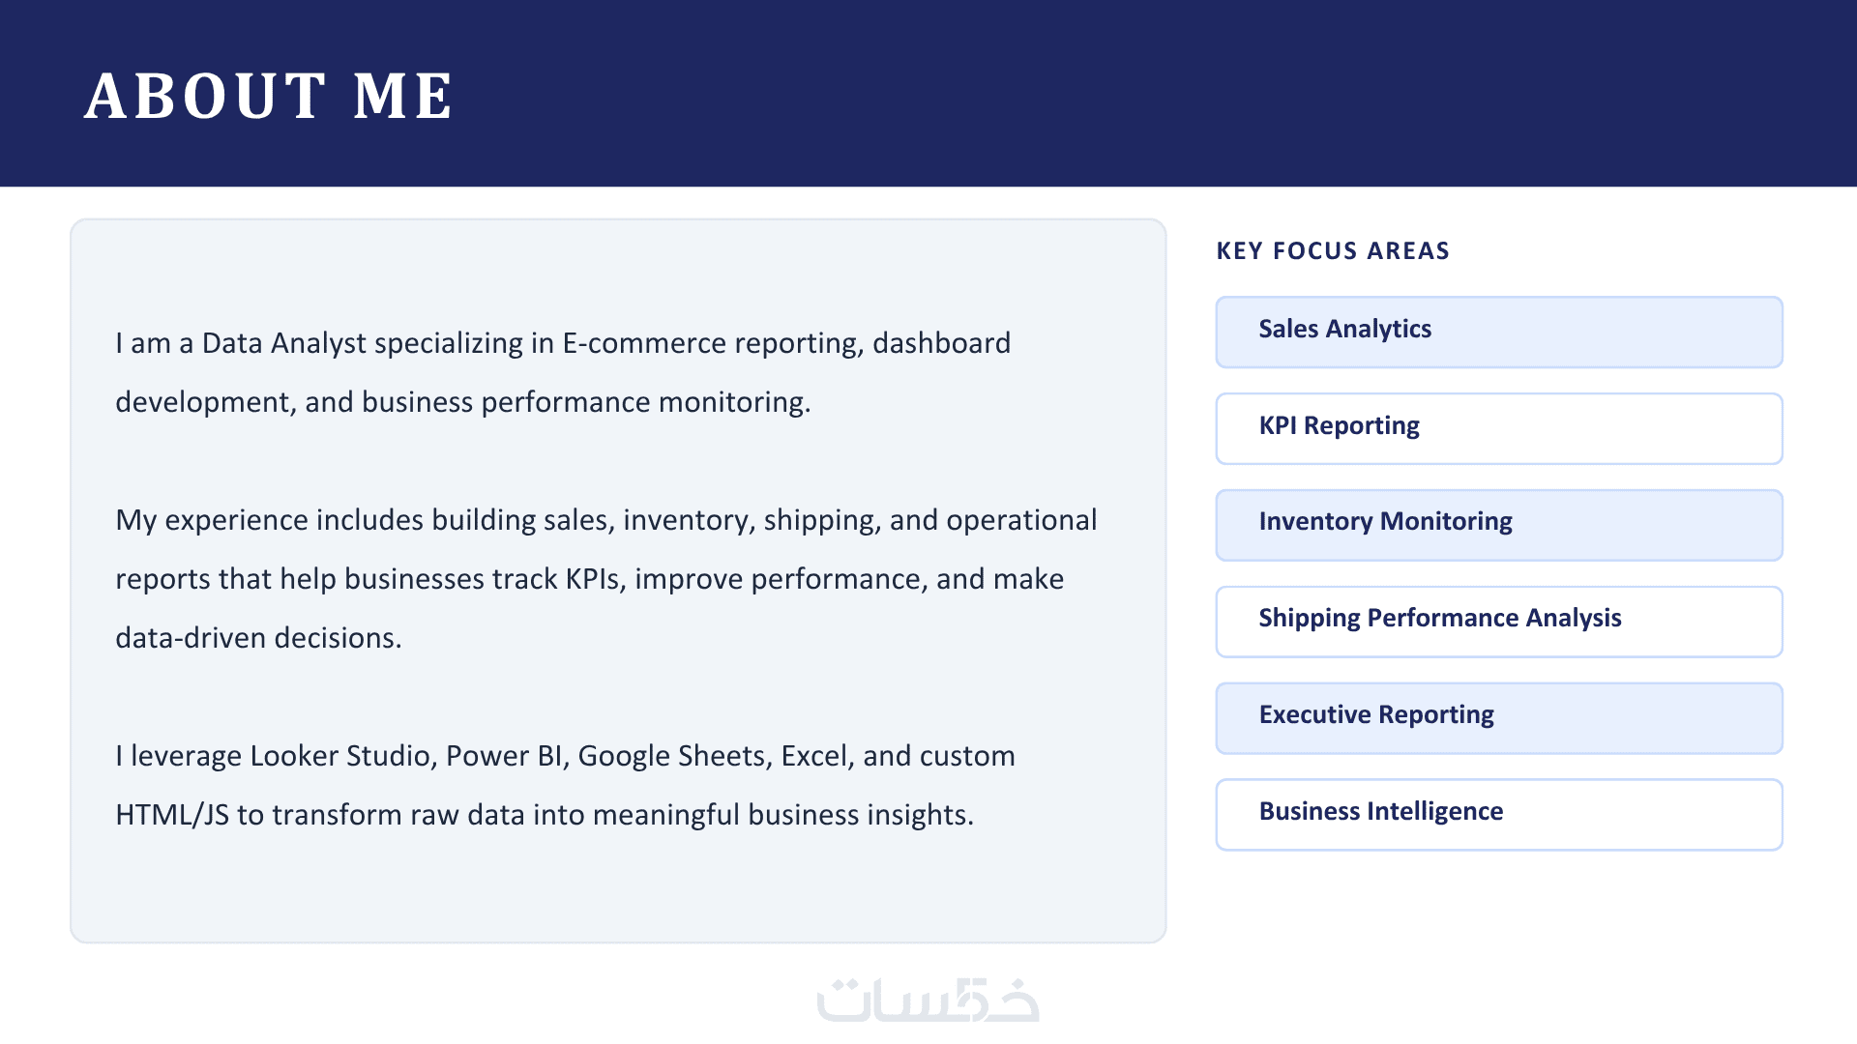Click the paragraph starting 'I leverage Looker Studio'
The width and height of the screenshot is (1857, 1044).
(566, 785)
